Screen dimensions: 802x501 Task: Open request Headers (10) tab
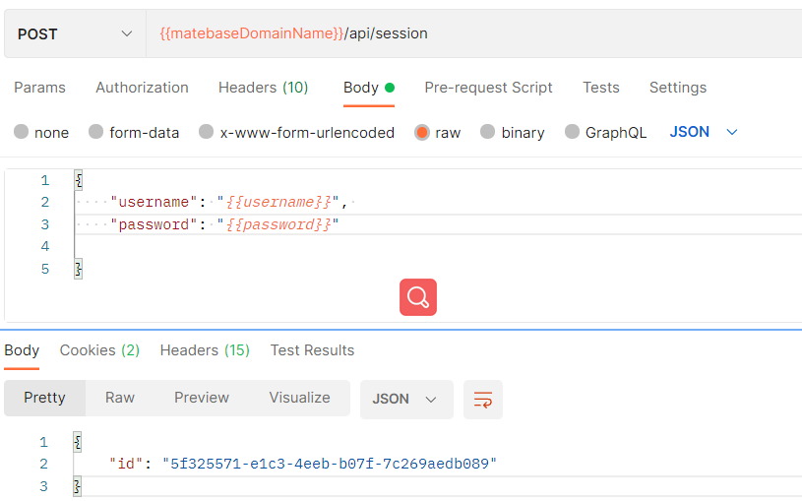click(x=263, y=88)
